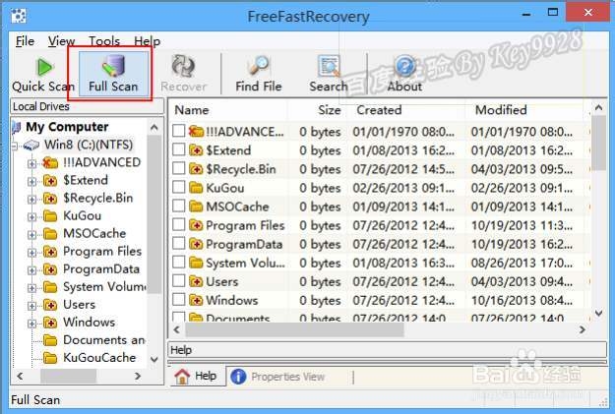The width and height of the screenshot is (615, 414).
Task: Click the Program Files folder icon in tree
Action: [x=50, y=252]
